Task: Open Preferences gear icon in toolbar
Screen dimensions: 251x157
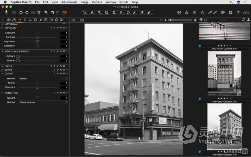Action: pyautogui.click(x=231, y=12)
